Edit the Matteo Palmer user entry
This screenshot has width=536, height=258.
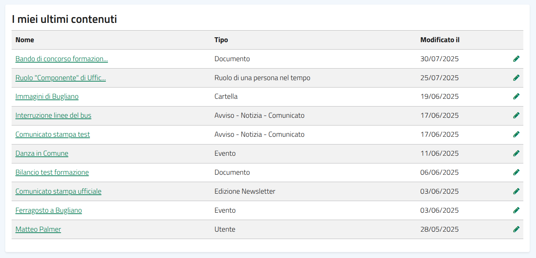coord(516,229)
